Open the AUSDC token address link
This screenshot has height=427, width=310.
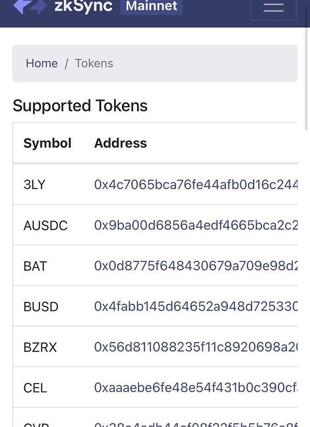pyautogui.click(x=196, y=226)
